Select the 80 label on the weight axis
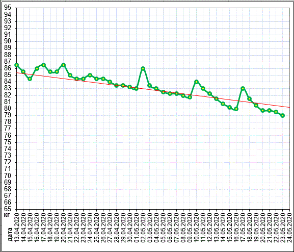This screenshot has height=252, width=294. (8, 109)
